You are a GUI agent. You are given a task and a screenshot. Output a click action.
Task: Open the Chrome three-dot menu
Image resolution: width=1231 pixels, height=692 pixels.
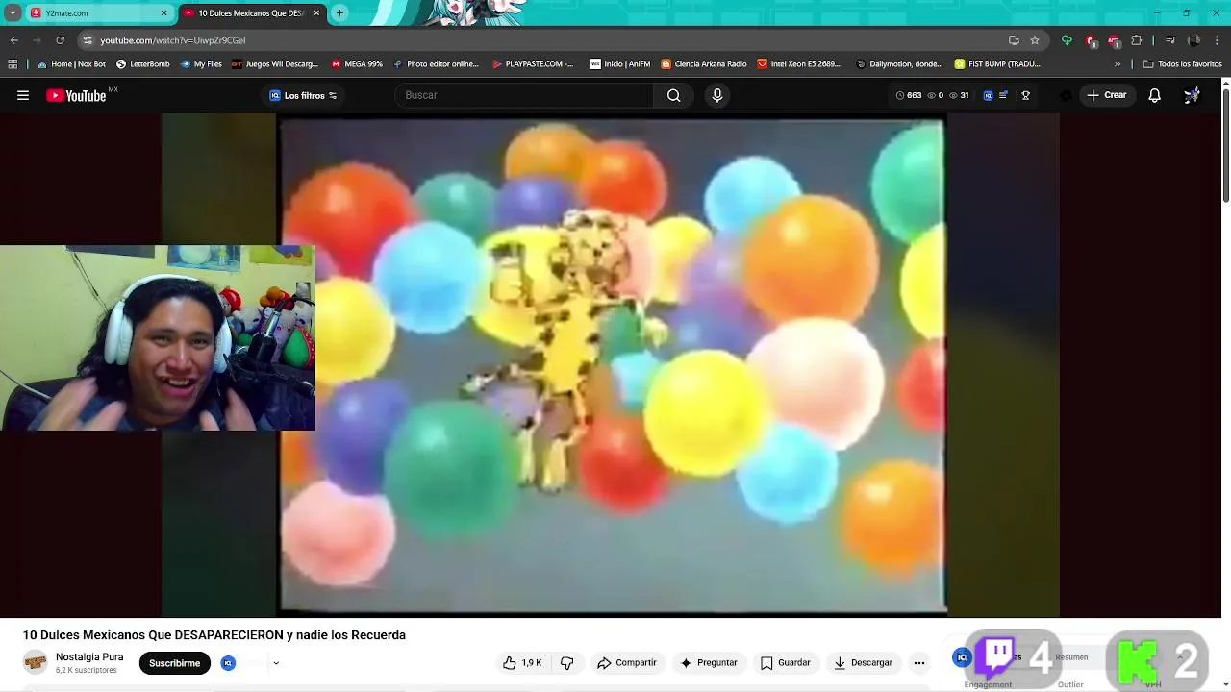[x=1218, y=40]
